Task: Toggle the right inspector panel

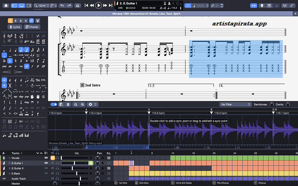Action: pyautogui.click(x=29, y=6)
